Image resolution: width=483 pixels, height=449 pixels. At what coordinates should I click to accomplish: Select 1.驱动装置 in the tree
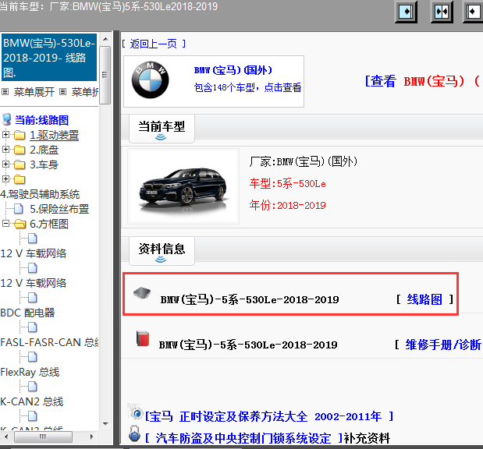pyautogui.click(x=54, y=135)
